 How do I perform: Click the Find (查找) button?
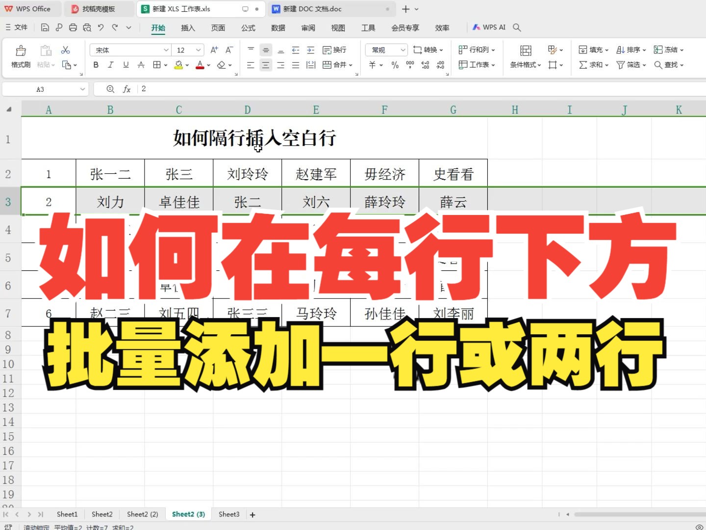coord(669,65)
